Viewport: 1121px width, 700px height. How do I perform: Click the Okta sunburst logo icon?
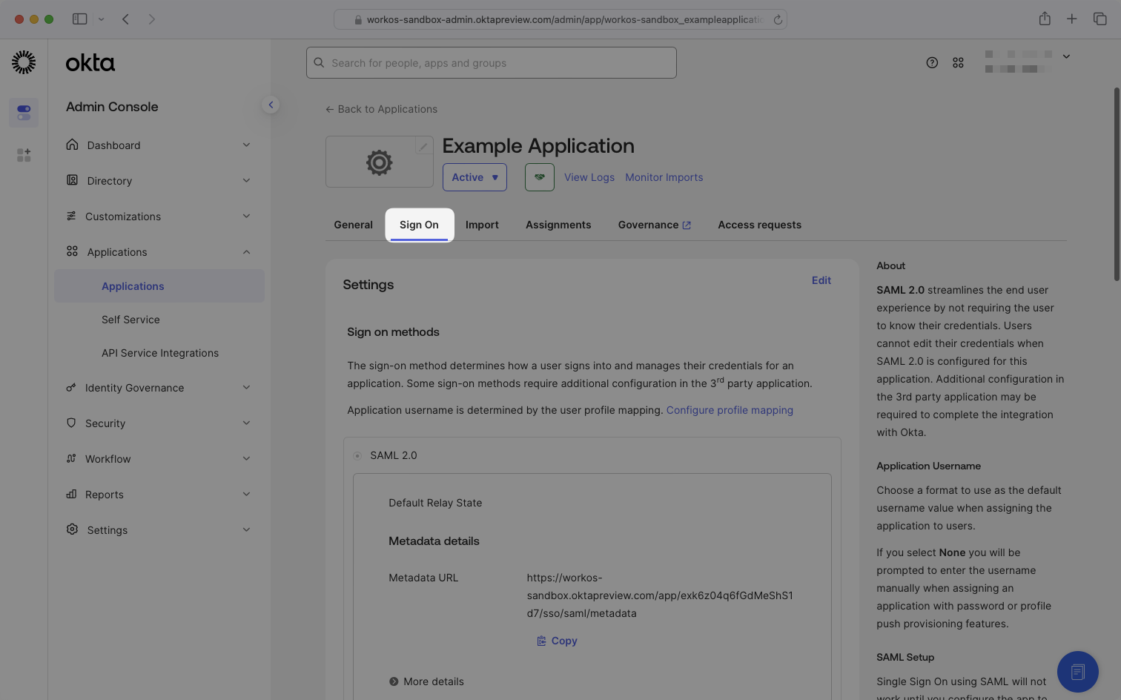pyautogui.click(x=24, y=62)
